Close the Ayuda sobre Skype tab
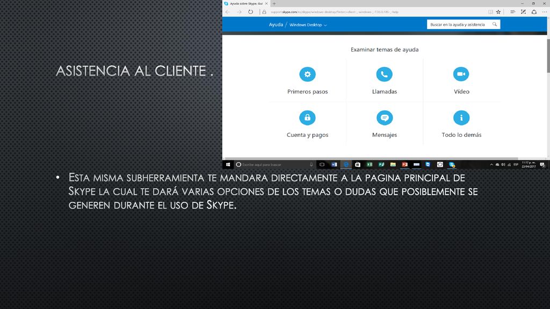The image size is (550, 309). [x=266, y=4]
